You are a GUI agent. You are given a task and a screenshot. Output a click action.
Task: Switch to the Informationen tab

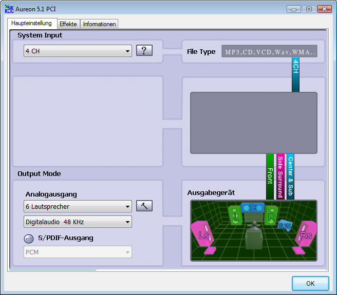[x=99, y=24]
